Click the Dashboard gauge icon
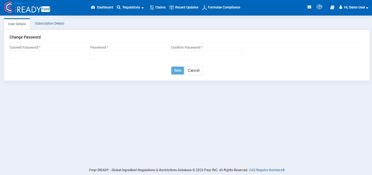Viewport: 372px width, 175px height. coord(93,7)
